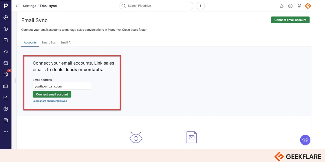Open Learn more about email sync link
The width and height of the screenshot is (325, 162).
(50, 101)
